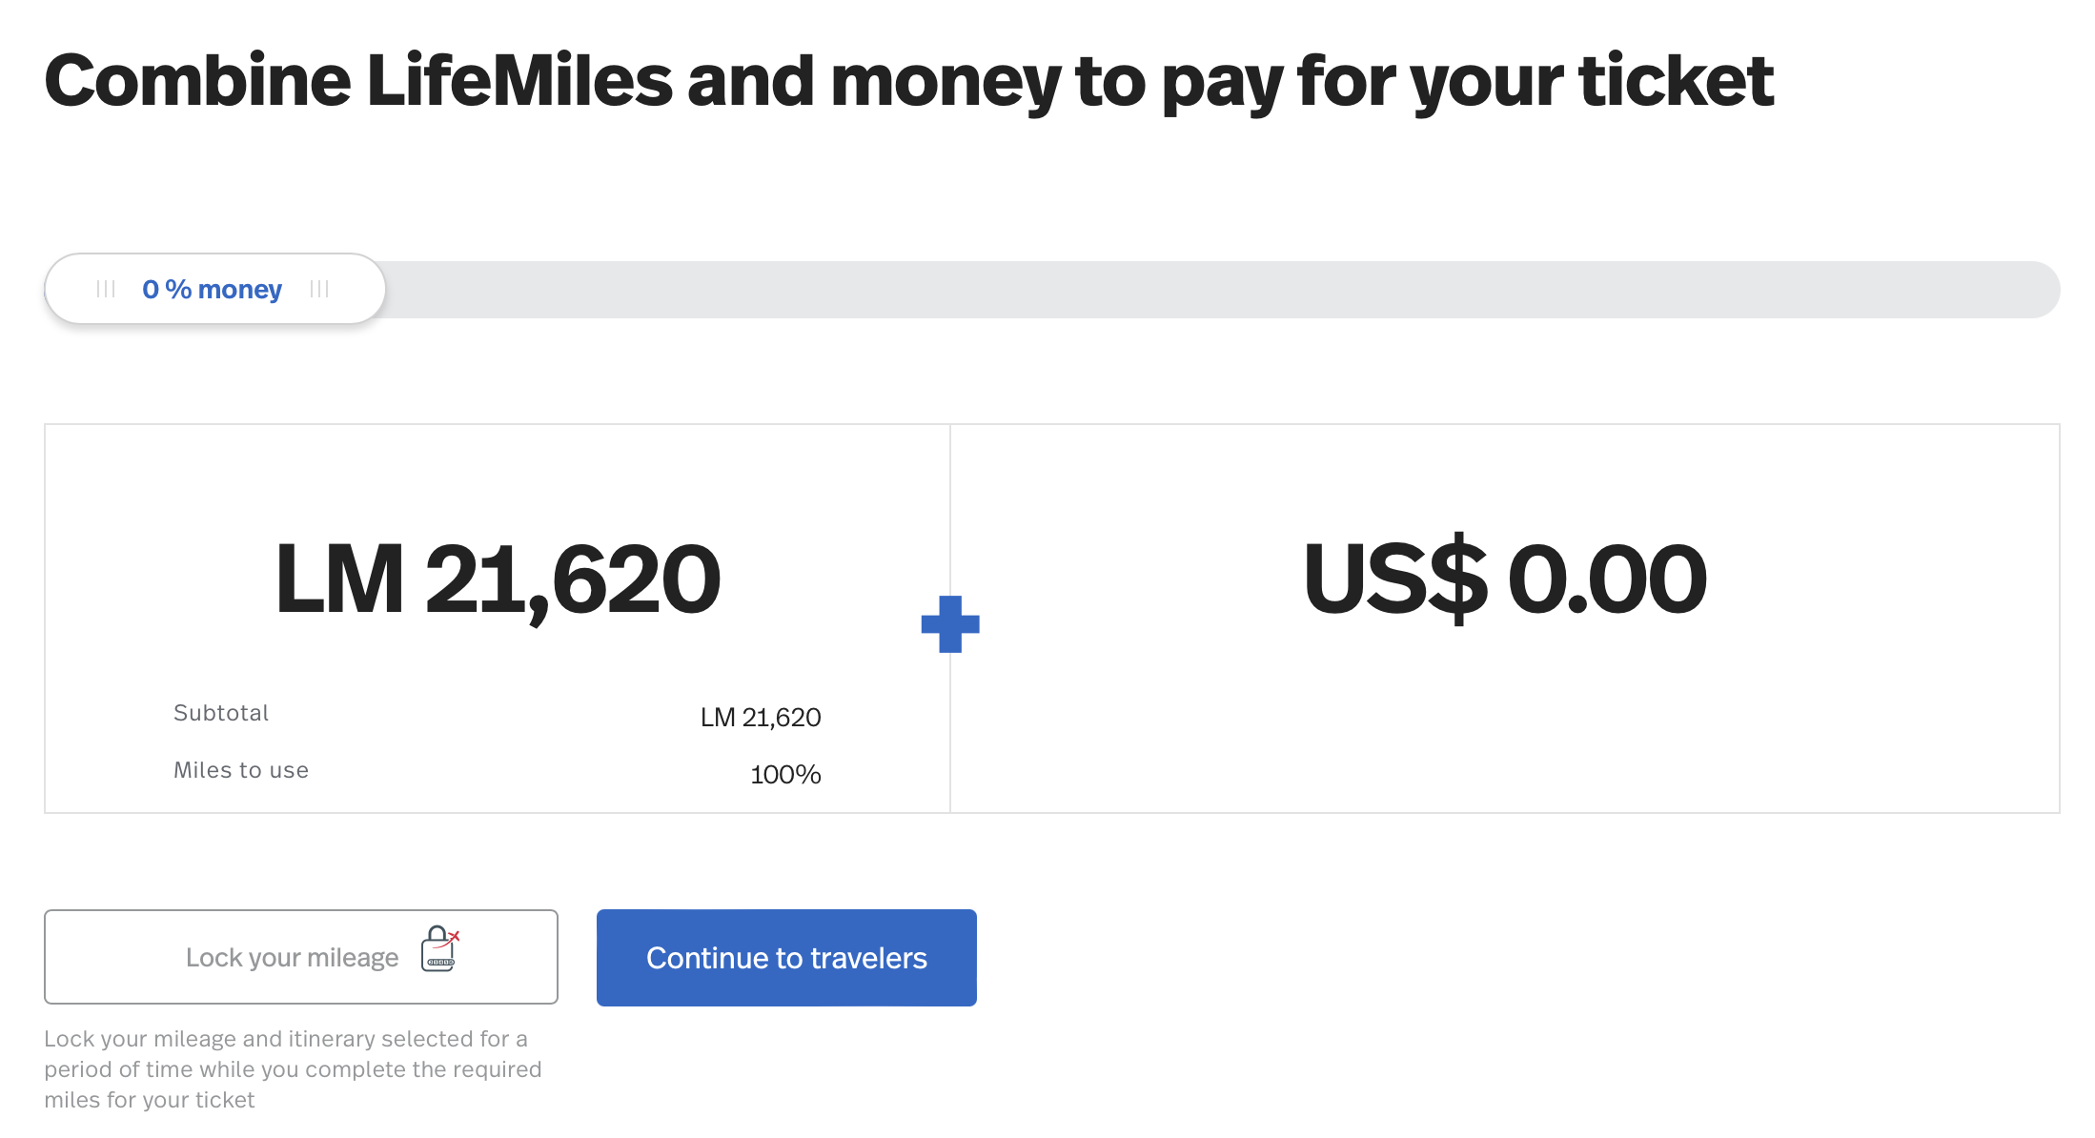Click the left grip lines on slider handle
This screenshot has height=1138, width=2095.
pos(106,289)
